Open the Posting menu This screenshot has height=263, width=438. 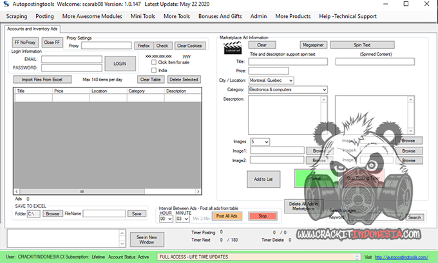44,16
